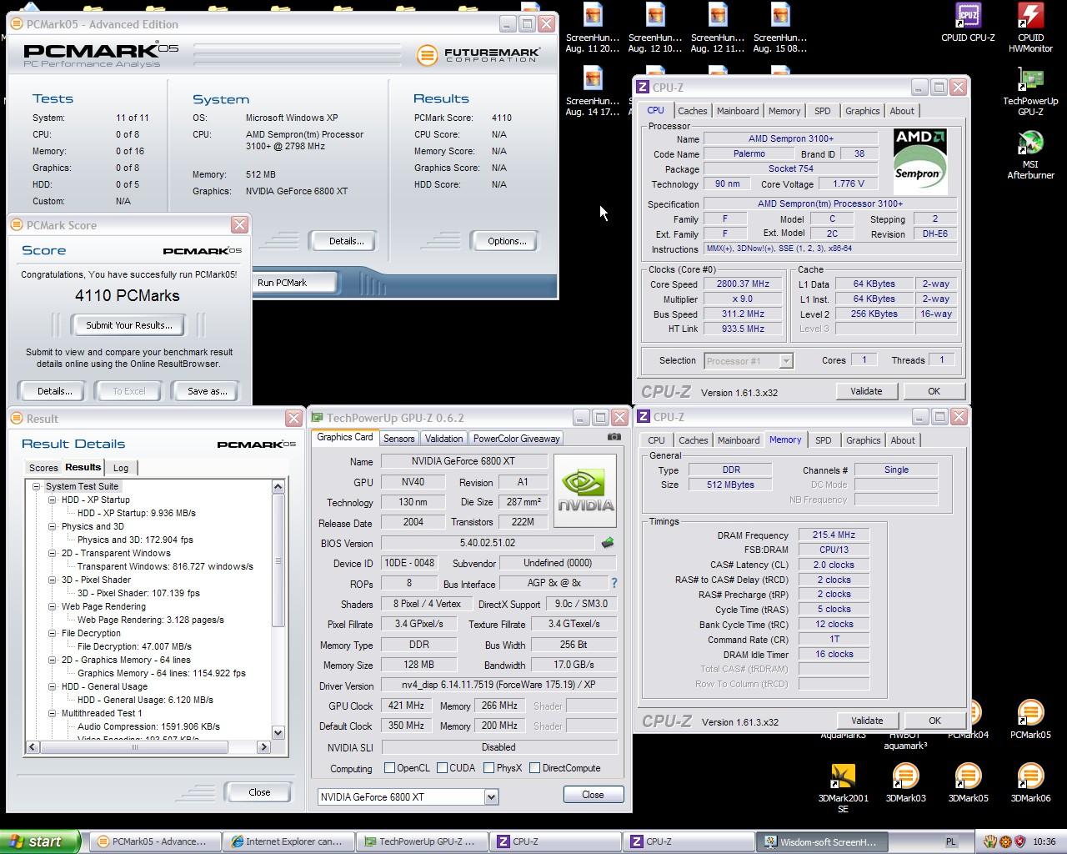This screenshot has height=854, width=1067.
Task: Launch PCMark05 desktop shortcut
Action: pos(1030,720)
